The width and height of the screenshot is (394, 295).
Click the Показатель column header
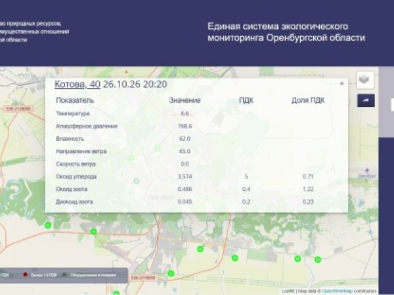tap(75, 100)
